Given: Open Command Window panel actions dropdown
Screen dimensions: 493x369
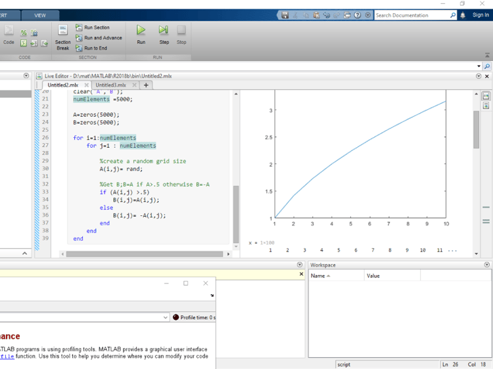Looking at the screenshot, I should point(300,265).
